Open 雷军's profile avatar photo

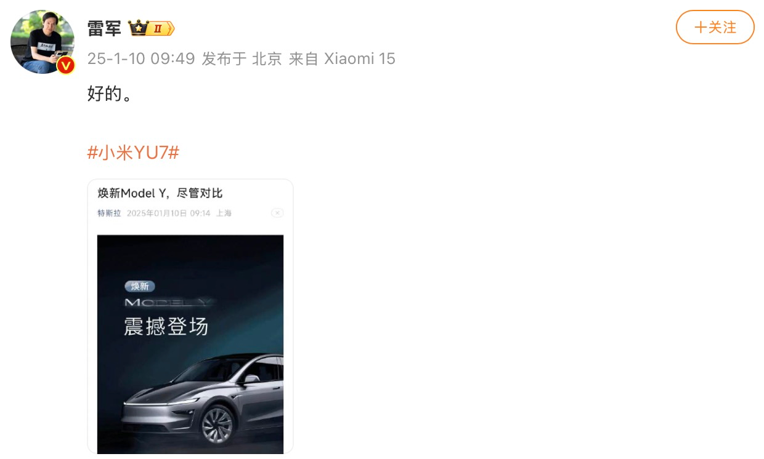coord(43,42)
